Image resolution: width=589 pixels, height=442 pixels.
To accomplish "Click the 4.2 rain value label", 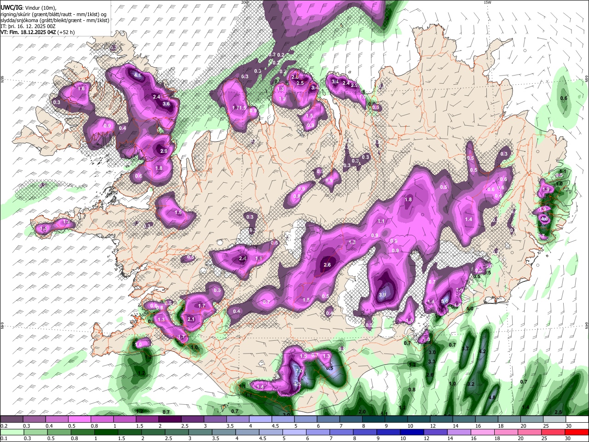I will pos(482,351).
